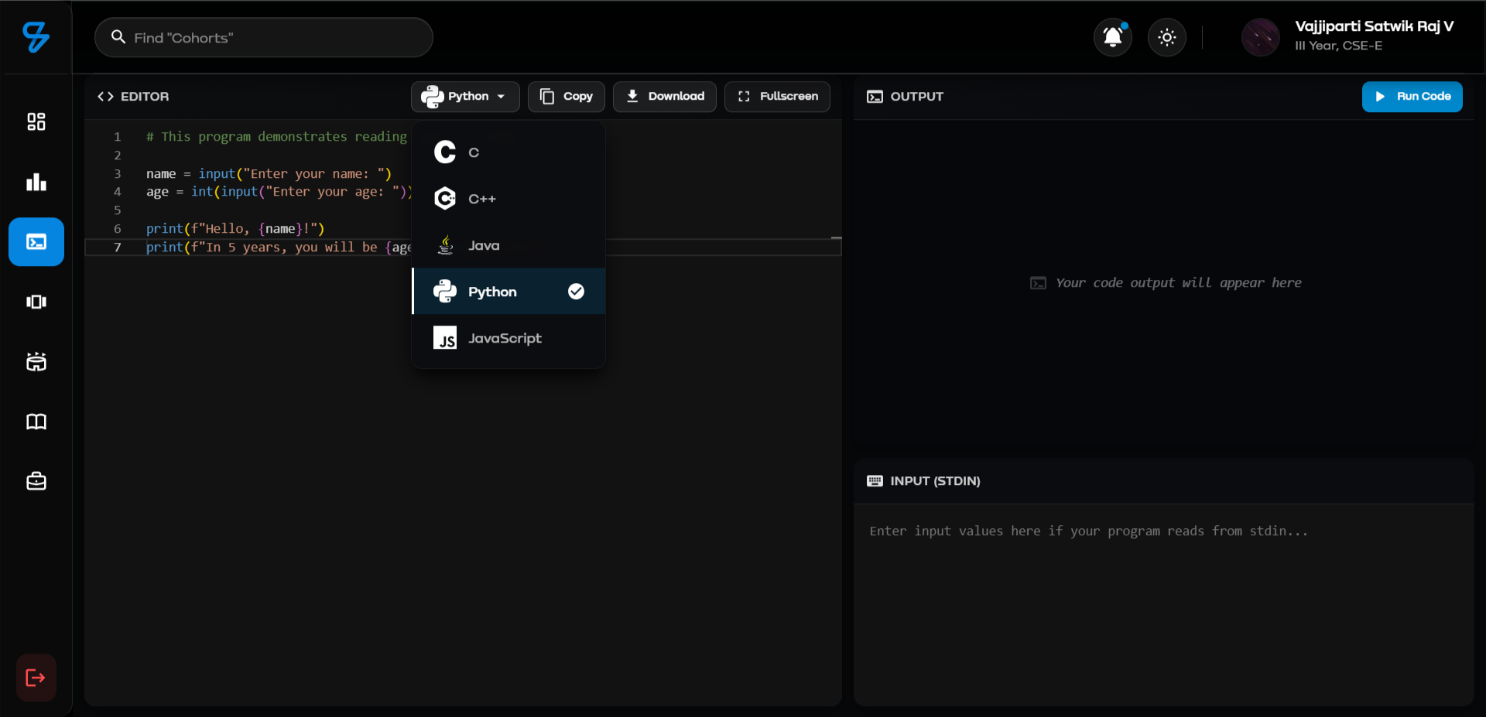Toggle light theme with the sun icon
This screenshot has width=1486, height=717.
coord(1166,36)
